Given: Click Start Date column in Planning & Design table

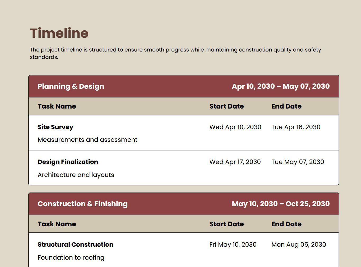Looking at the screenshot, I should 226,106.
